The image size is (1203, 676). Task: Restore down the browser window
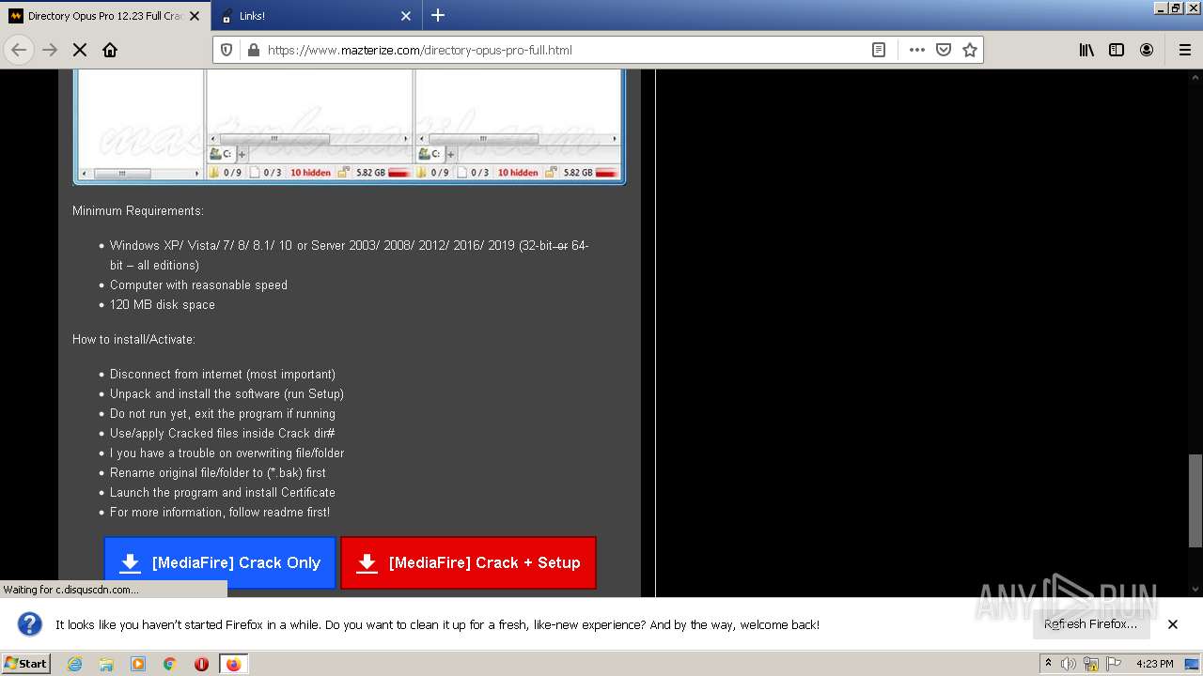(1175, 8)
